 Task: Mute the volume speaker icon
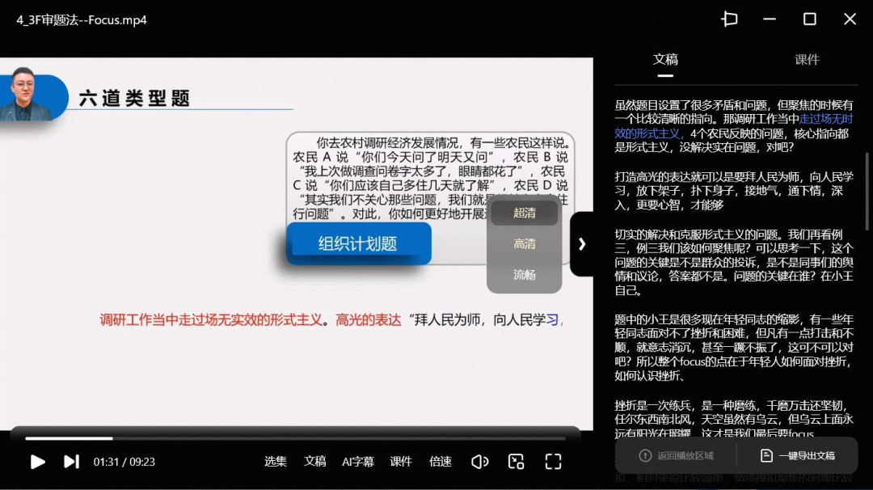coord(479,462)
